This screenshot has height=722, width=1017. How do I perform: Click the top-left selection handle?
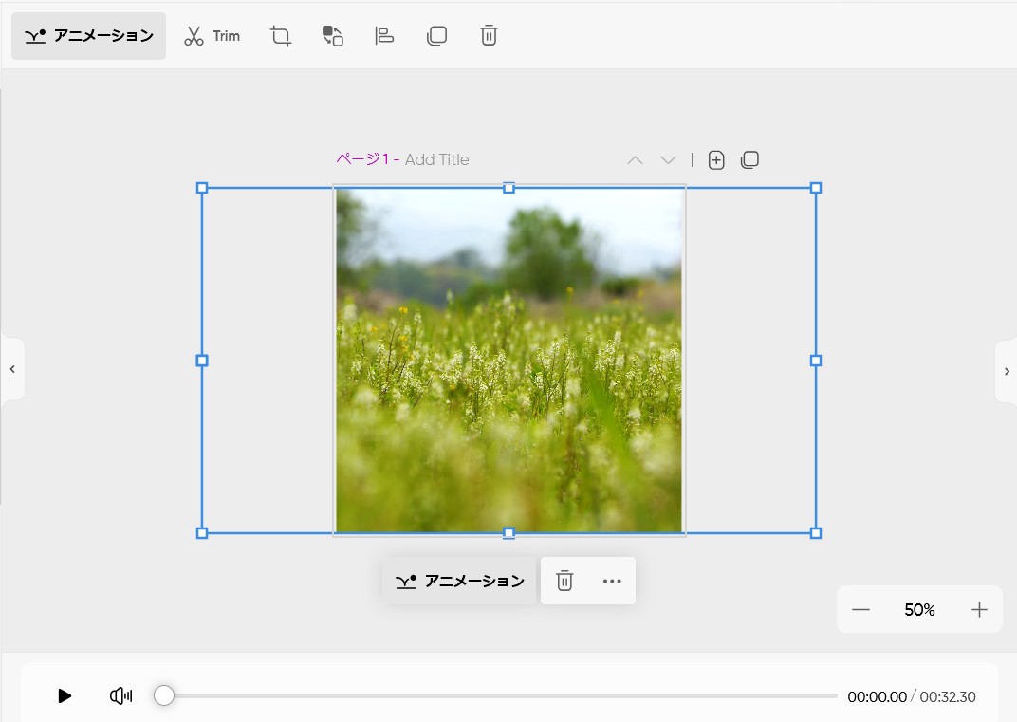tap(202, 188)
